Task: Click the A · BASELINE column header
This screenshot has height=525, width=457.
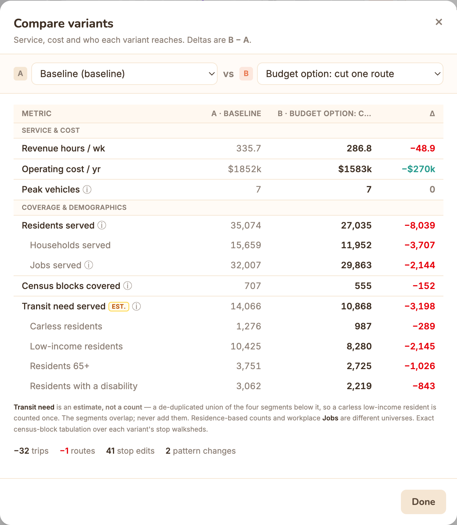Action: coord(236,113)
